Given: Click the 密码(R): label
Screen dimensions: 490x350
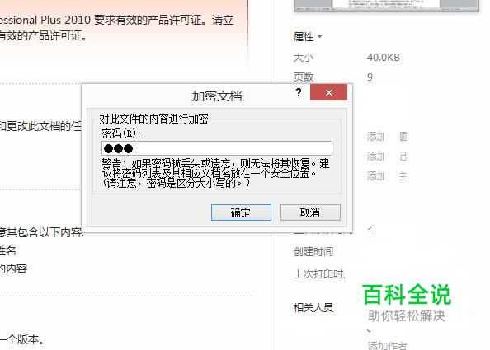Looking at the screenshot, I should coord(121,133).
